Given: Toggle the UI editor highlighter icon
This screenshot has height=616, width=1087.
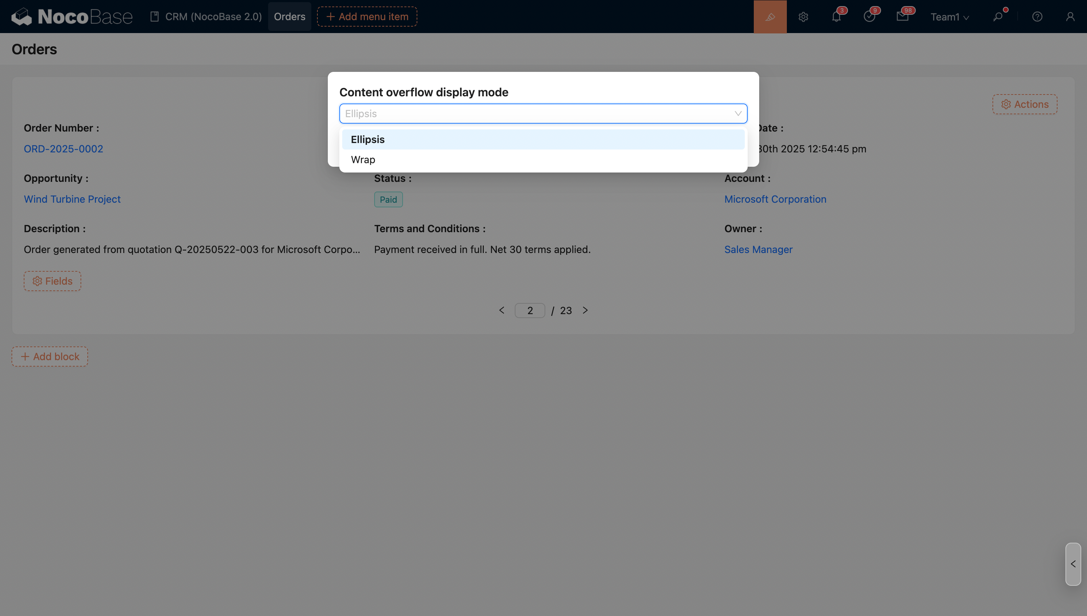Looking at the screenshot, I should coord(770,17).
